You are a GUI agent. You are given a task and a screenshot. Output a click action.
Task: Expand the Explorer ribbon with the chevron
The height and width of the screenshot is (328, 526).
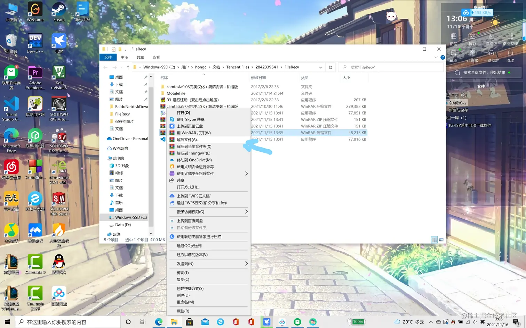coord(436,58)
